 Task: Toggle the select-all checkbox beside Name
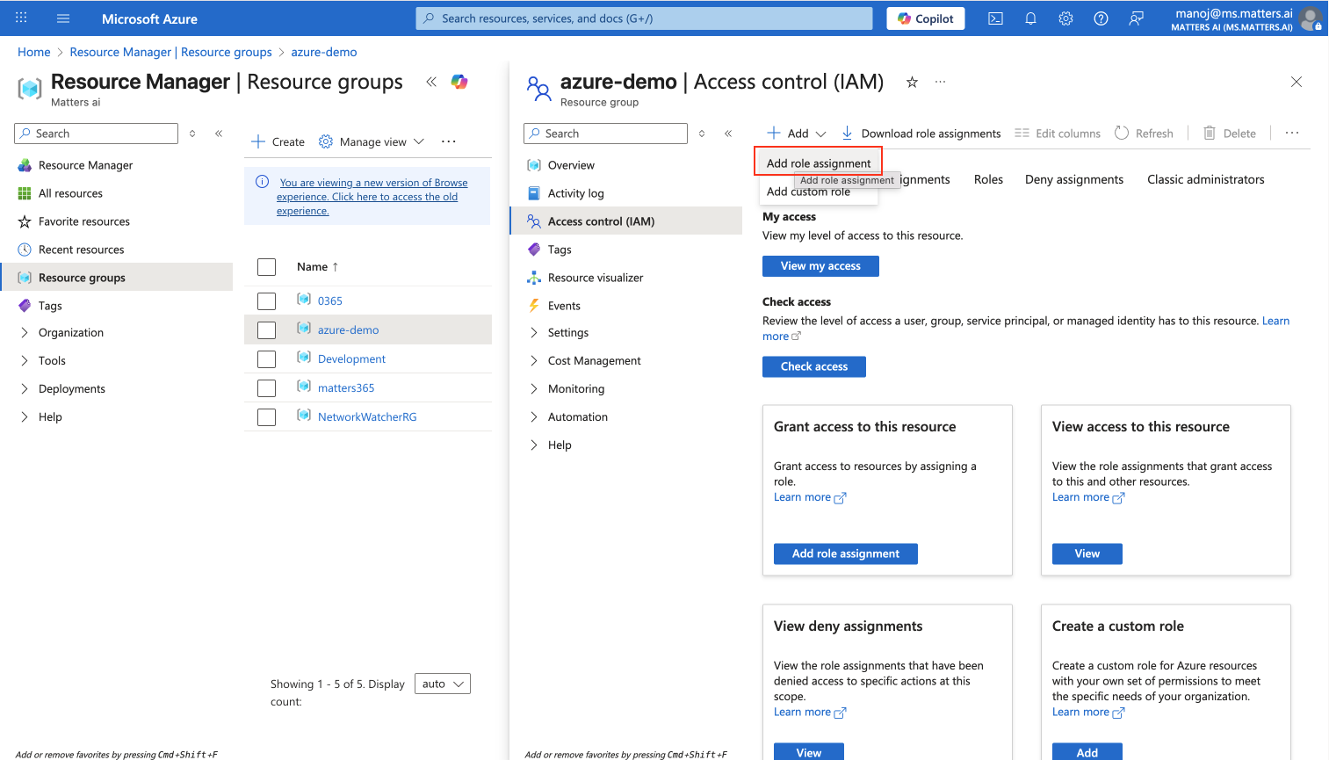pyautogui.click(x=267, y=267)
